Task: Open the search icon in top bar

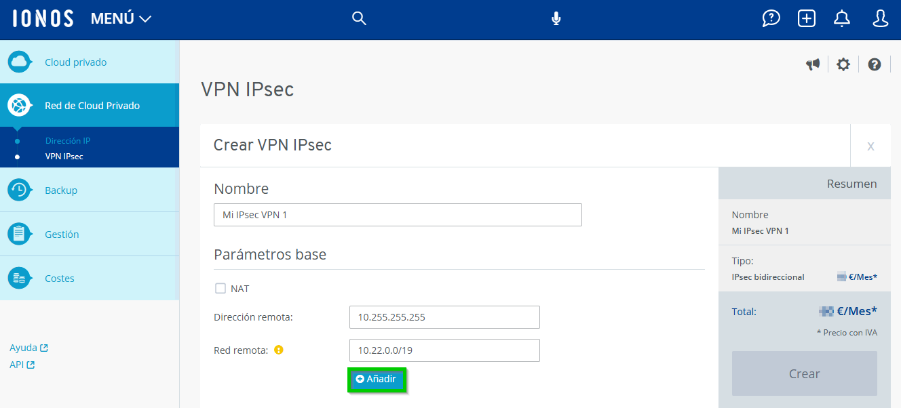Action: click(x=359, y=18)
